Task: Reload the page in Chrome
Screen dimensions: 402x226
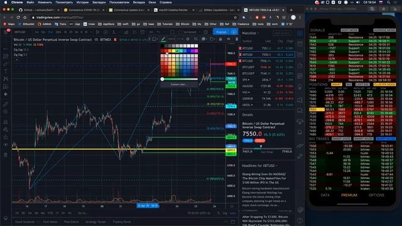Action: pyautogui.click(x=18, y=17)
